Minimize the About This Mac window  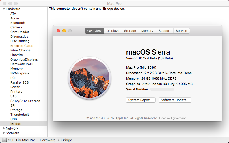(x=64, y=31)
